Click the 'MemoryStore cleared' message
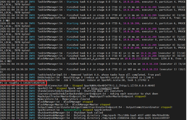The image size is (187, 120). point(76,99)
